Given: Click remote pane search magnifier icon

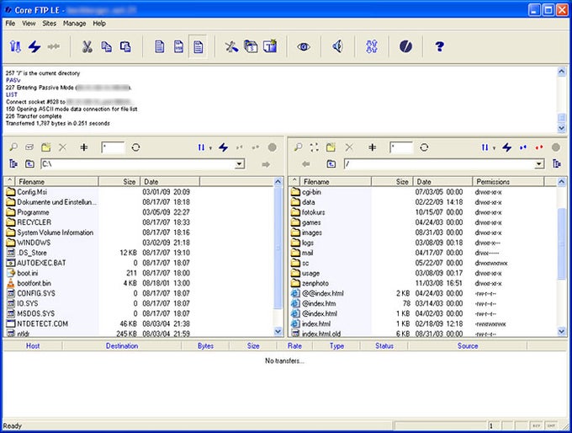Looking at the screenshot, I should [298, 147].
